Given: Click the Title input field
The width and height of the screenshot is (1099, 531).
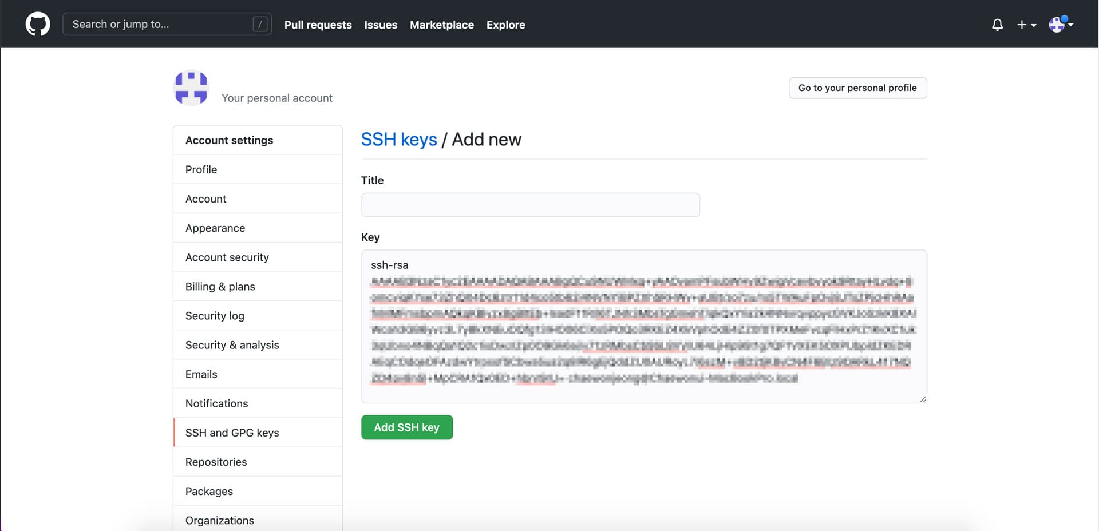Looking at the screenshot, I should point(530,204).
